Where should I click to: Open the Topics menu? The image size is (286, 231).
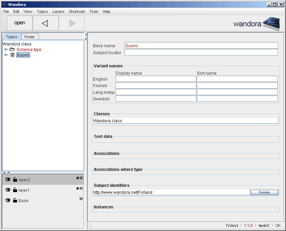[x=42, y=11]
